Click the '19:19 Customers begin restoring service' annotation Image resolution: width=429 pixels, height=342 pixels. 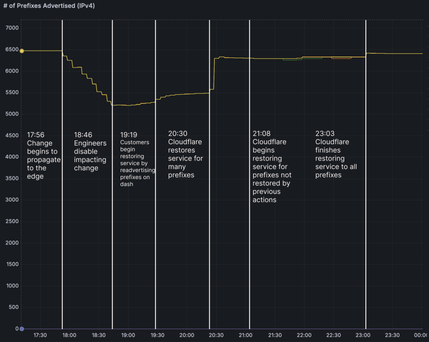(x=137, y=159)
